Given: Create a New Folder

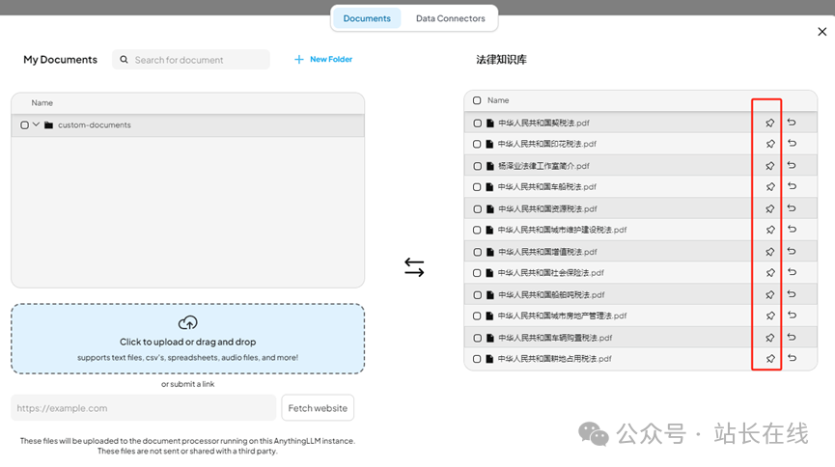Looking at the screenshot, I should point(323,59).
